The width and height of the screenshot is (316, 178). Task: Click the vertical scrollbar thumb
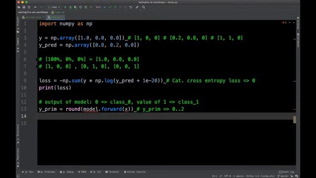click(x=295, y=120)
